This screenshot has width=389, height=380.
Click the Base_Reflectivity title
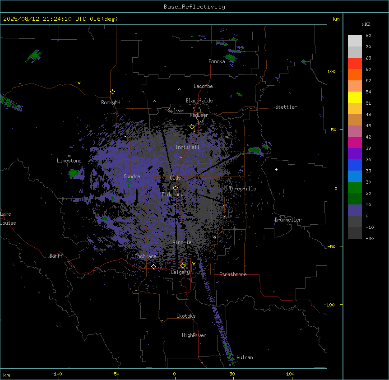[x=194, y=7]
